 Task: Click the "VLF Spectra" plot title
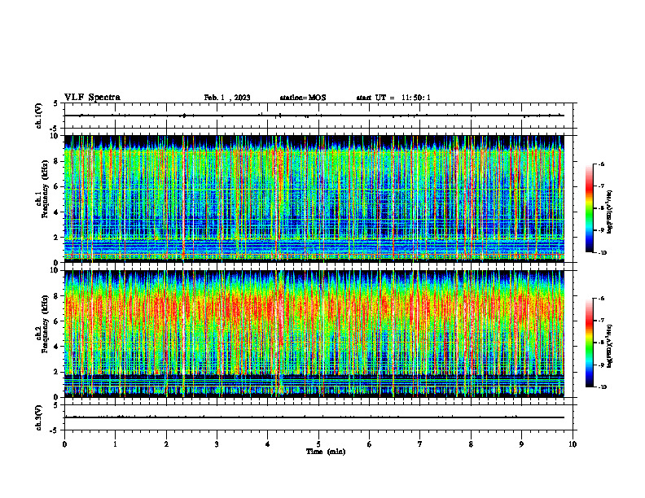point(92,98)
